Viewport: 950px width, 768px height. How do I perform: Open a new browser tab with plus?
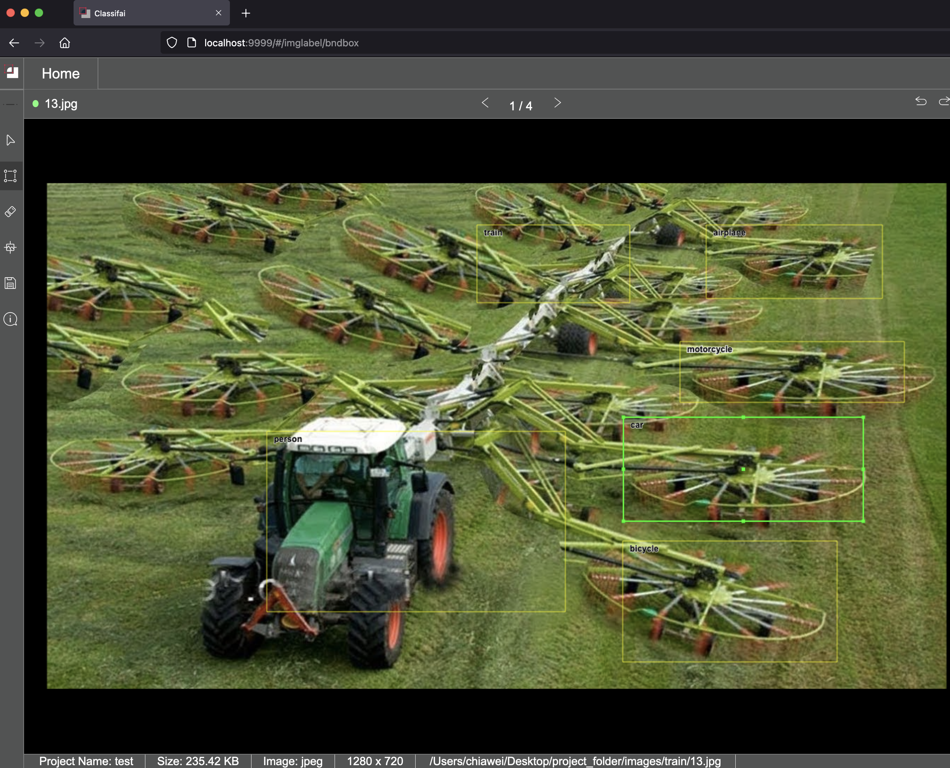pos(246,13)
